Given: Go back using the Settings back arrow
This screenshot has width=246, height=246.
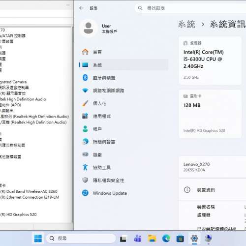Looking at the screenshot, I should pos(81,8).
